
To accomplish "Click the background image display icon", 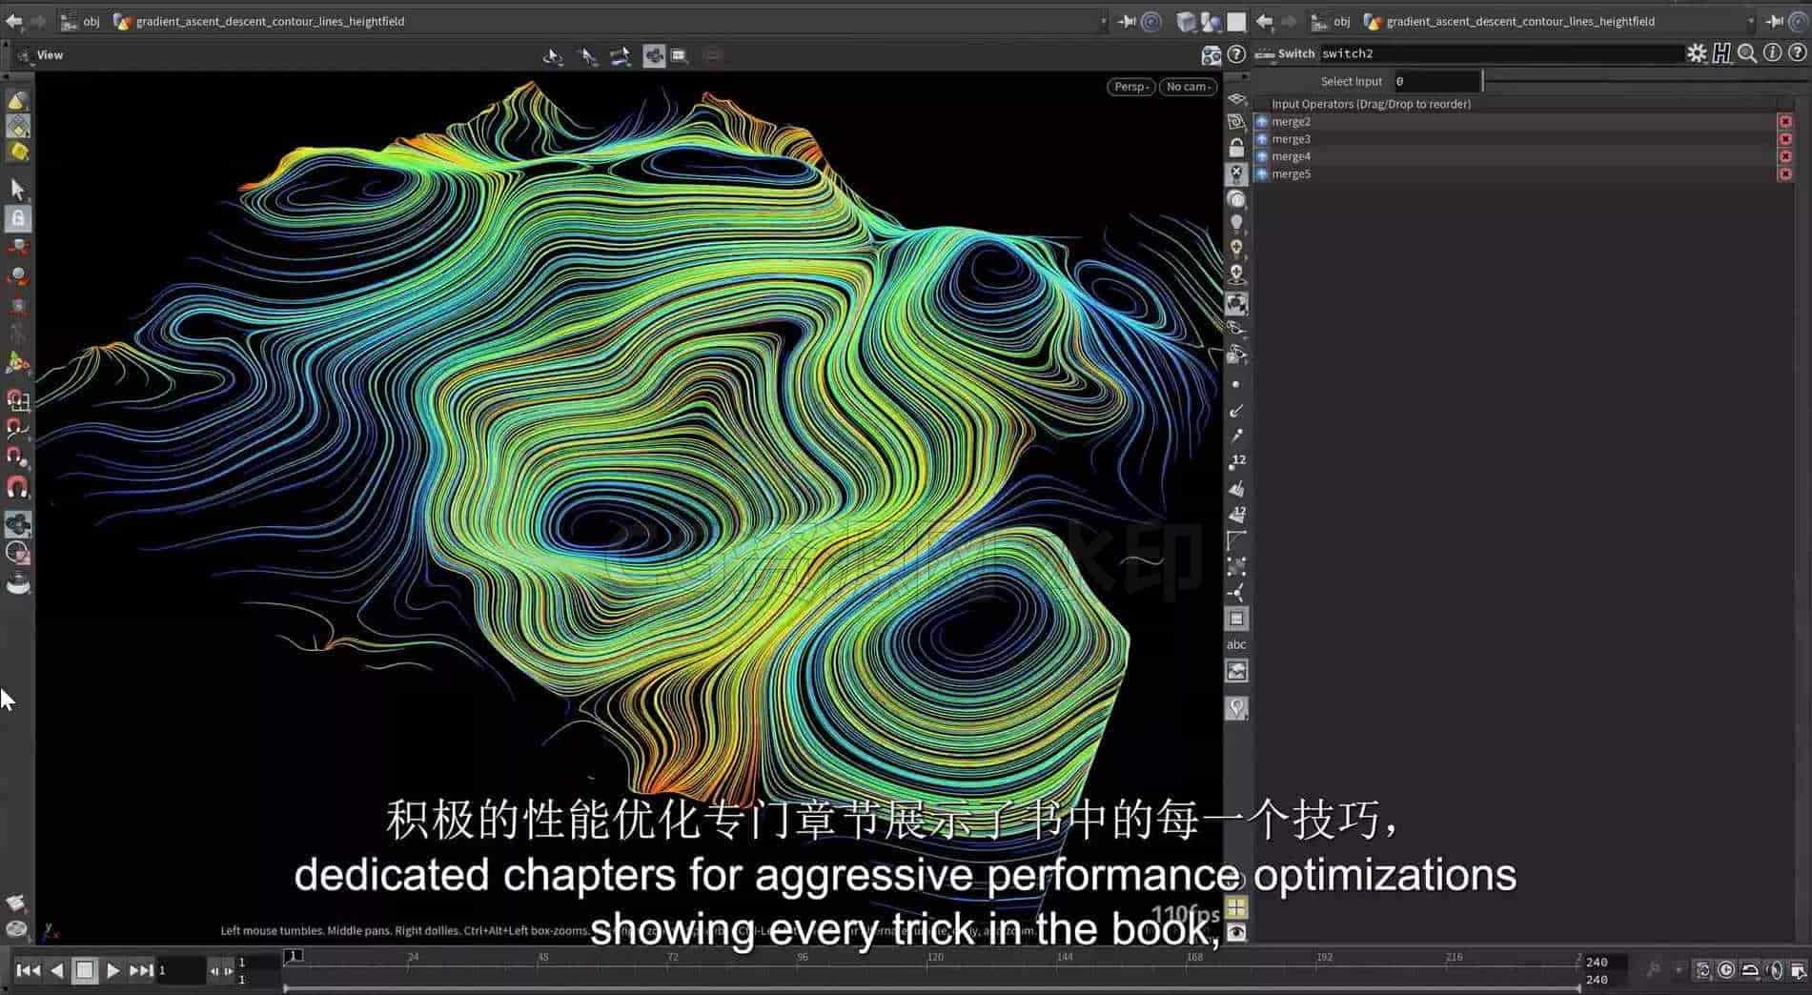I will coord(1236,671).
